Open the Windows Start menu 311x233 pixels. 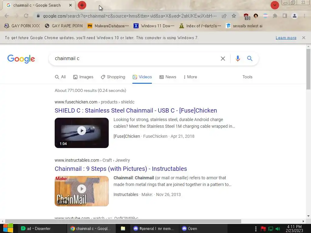pos(8,228)
